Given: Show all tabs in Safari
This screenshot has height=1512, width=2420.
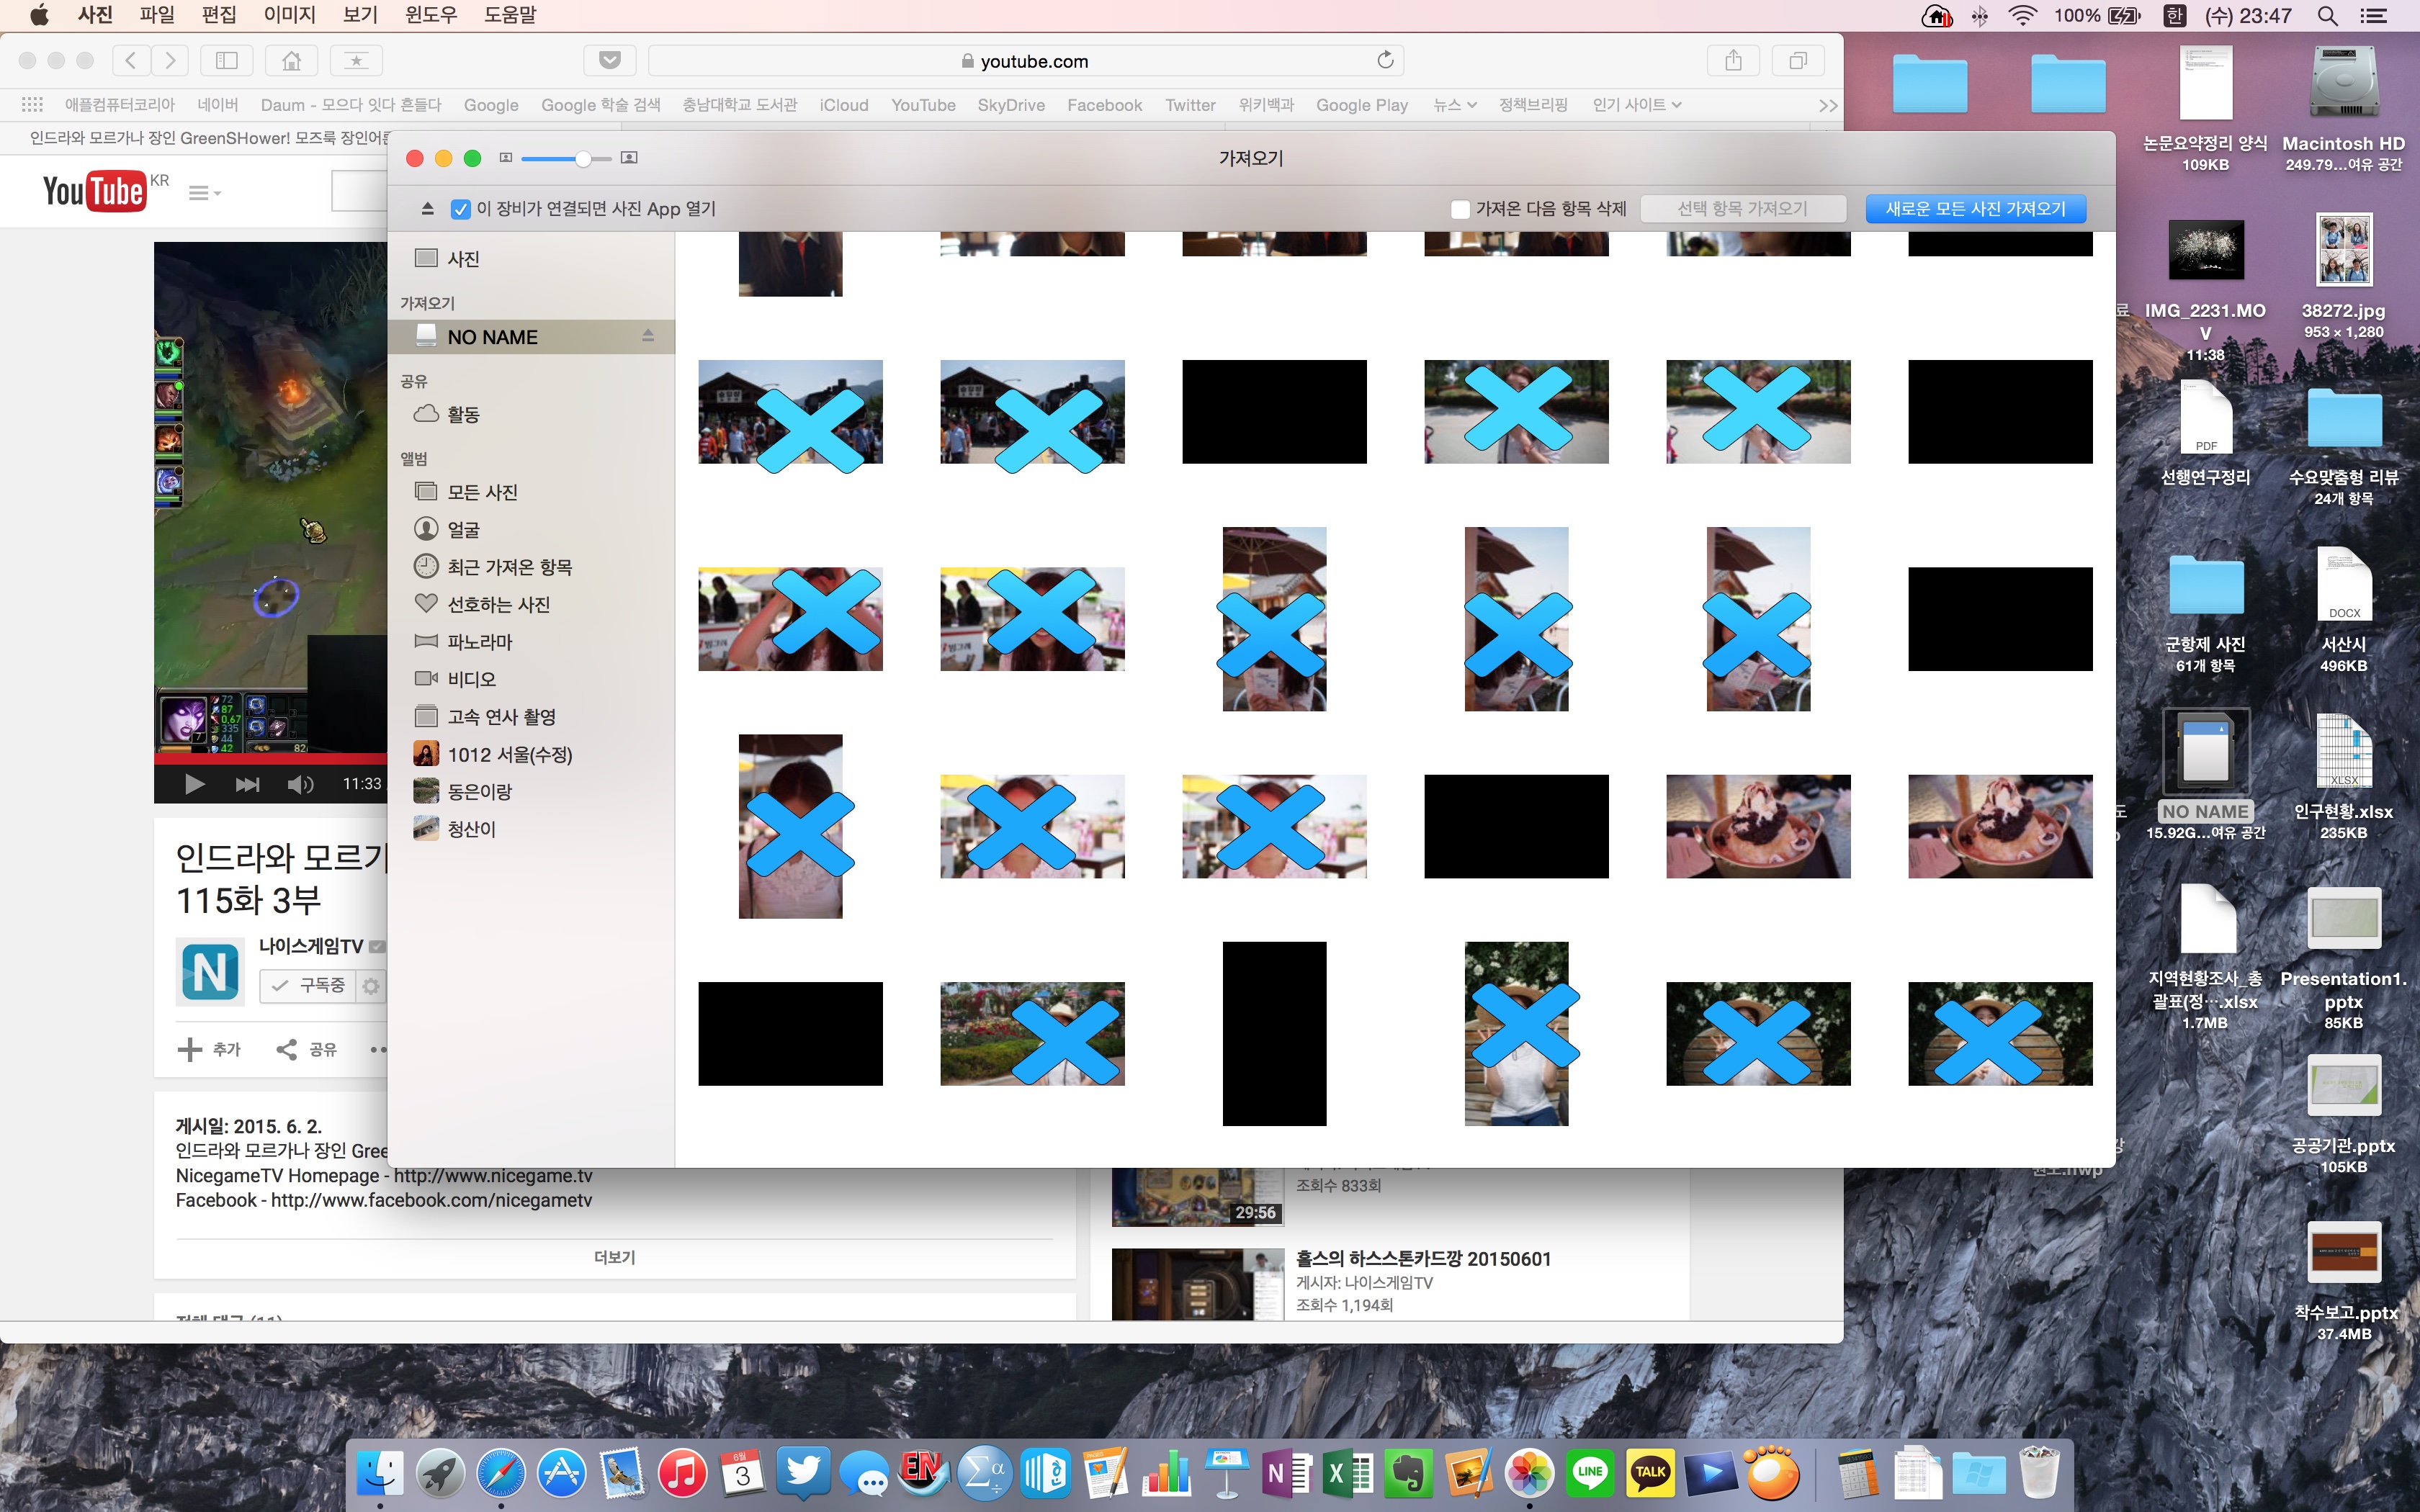Looking at the screenshot, I should pos(1798,61).
